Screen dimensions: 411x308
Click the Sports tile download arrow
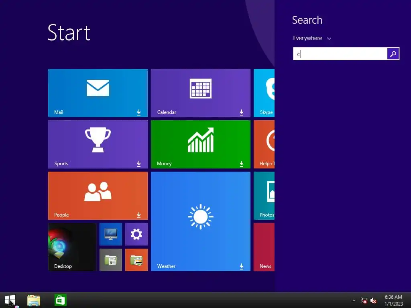[x=138, y=164]
